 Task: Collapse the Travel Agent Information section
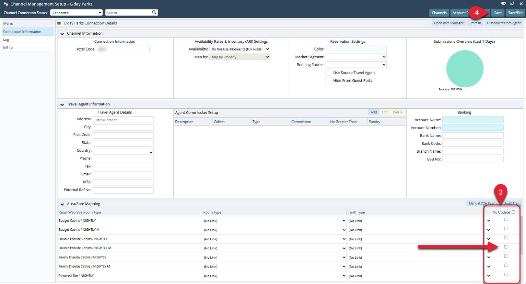point(62,104)
